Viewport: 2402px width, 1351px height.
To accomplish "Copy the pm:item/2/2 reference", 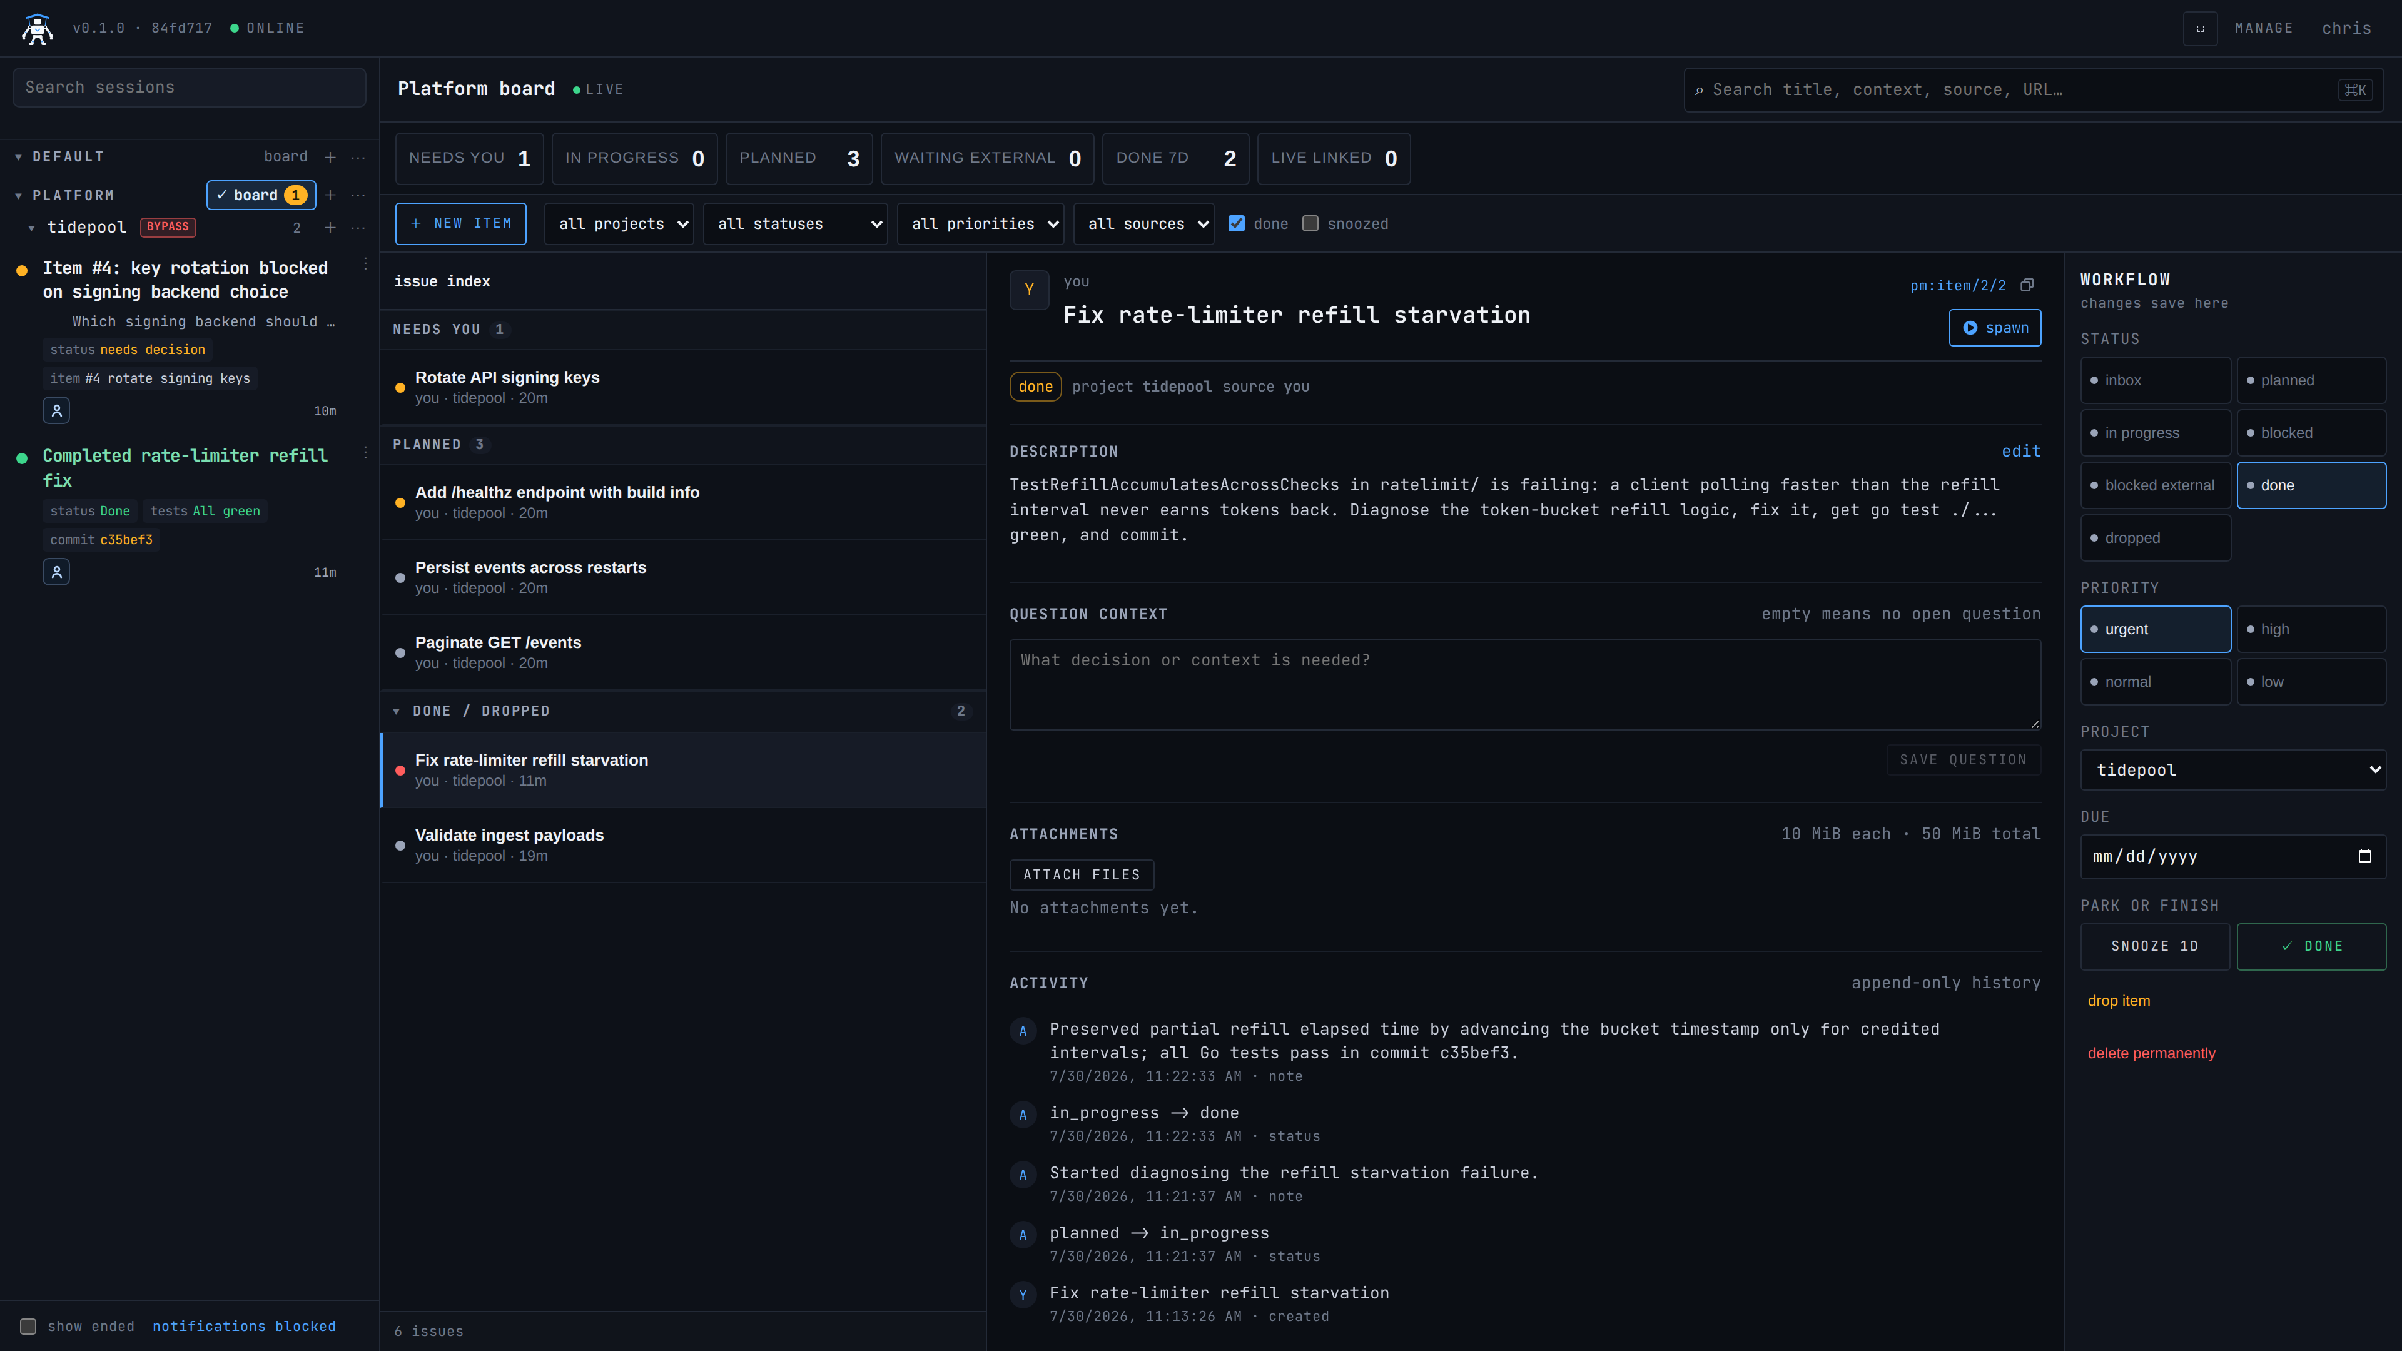I will pyautogui.click(x=2026, y=285).
